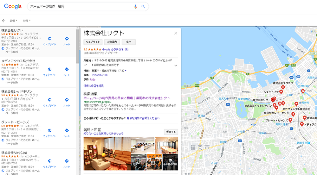Click the Google logo
Image resolution: width=317 pixels, height=175 pixels.
(x=13, y=6)
